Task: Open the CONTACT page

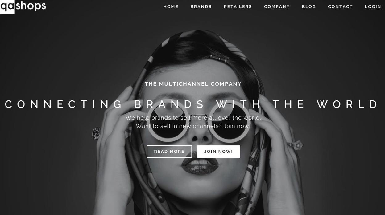Action: tap(340, 6)
